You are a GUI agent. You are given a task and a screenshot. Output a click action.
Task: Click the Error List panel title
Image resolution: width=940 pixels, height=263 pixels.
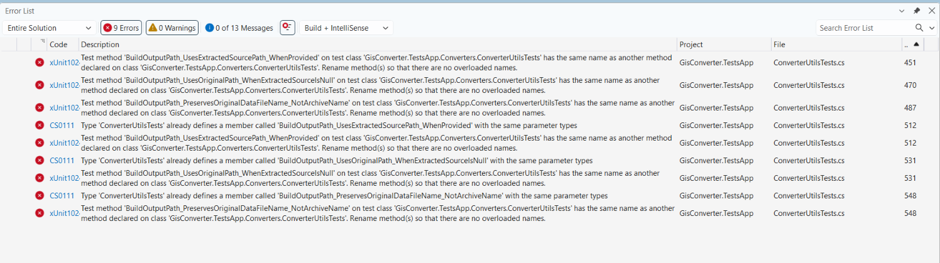[x=20, y=11]
